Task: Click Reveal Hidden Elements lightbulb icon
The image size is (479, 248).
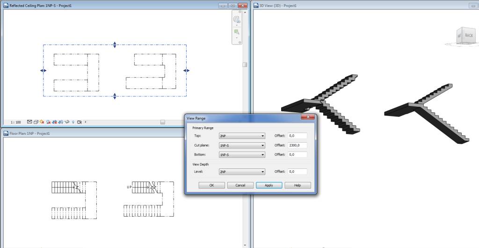Action: pos(73,122)
